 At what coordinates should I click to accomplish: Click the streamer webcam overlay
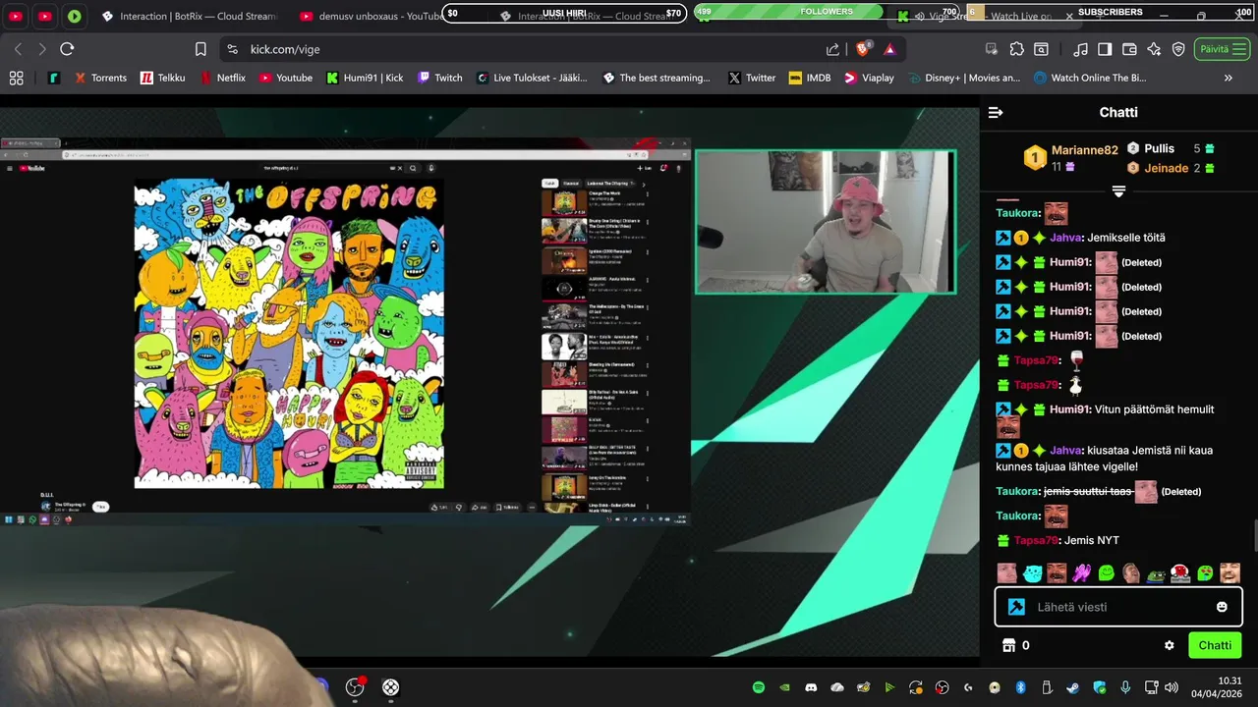(x=826, y=222)
